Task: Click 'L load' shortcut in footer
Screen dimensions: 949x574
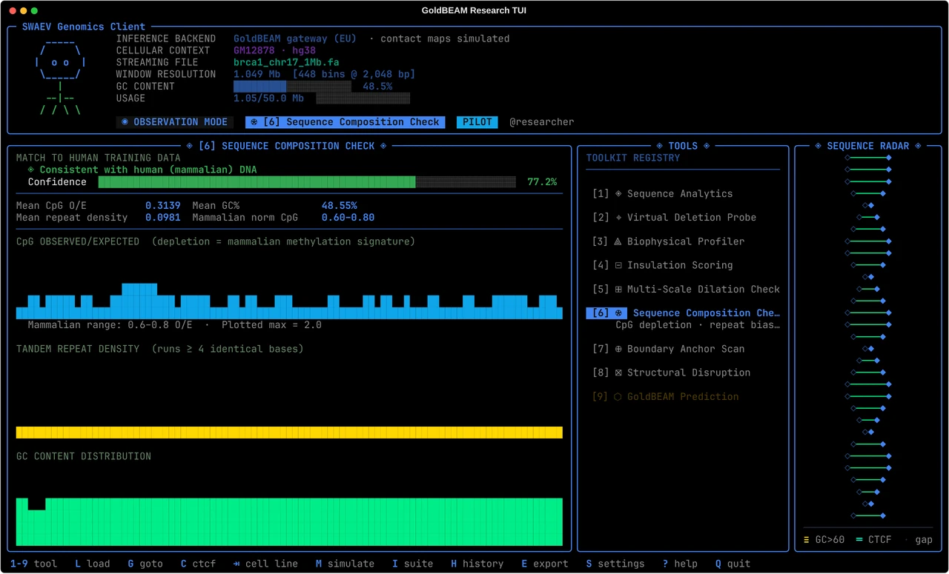Action: click(x=93, y=564)
